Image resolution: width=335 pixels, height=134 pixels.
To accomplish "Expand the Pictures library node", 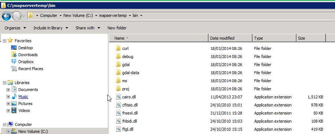I will point(8,104).
